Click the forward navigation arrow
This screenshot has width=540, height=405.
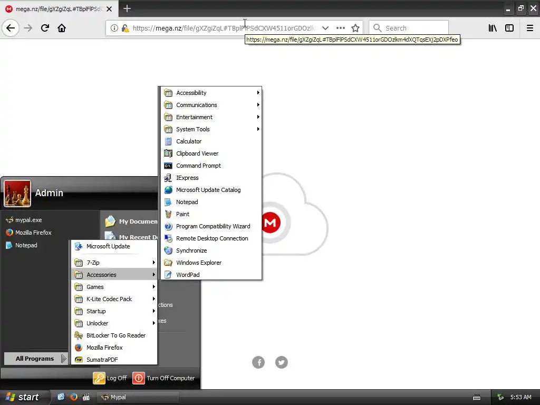click(x=28, y=28)
